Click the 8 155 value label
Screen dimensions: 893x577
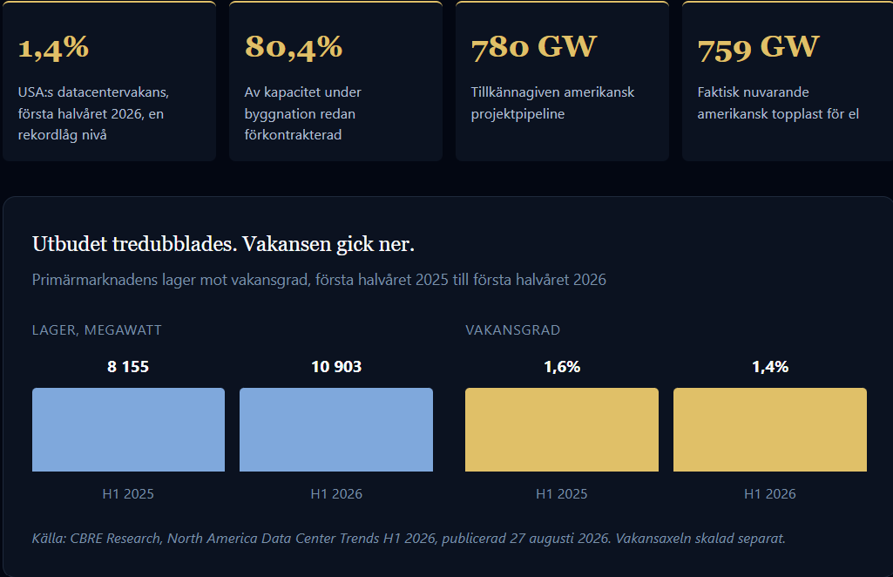click(128, 367)
